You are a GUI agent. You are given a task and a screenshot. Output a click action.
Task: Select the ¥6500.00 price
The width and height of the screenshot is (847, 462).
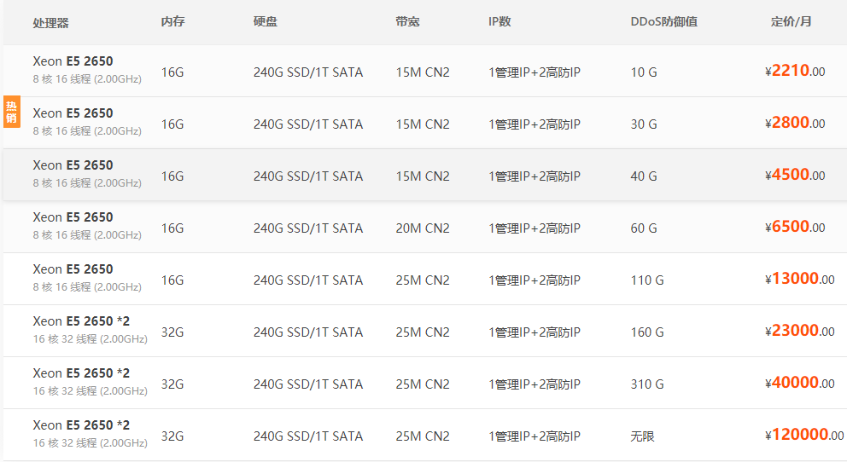pos(795,227)
